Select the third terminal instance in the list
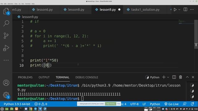Screen dimensions: 198x111 click(192, 96)
